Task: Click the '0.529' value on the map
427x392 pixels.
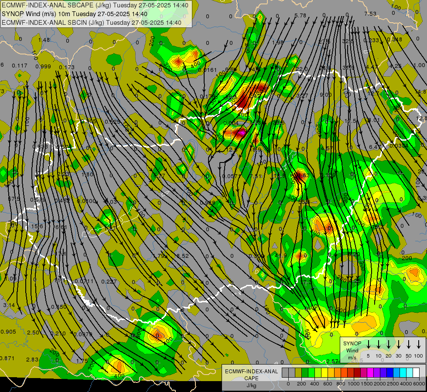Action: point(113,122)
